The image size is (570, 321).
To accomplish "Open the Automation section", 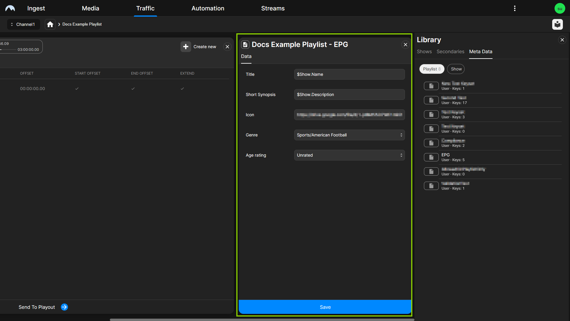I will pyautogui.click(x=208, y=8).
